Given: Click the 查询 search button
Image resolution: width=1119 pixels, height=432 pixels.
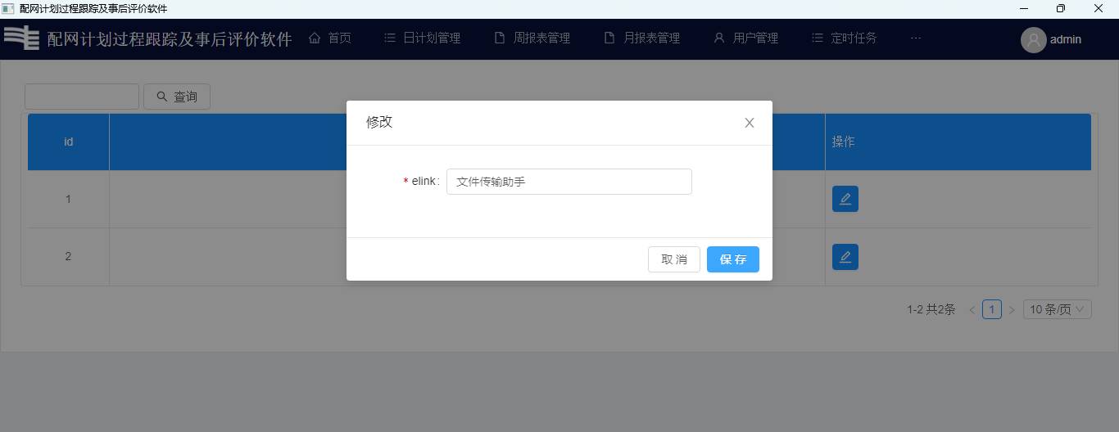Looking at the screenshot, I should tap(177, 97).
